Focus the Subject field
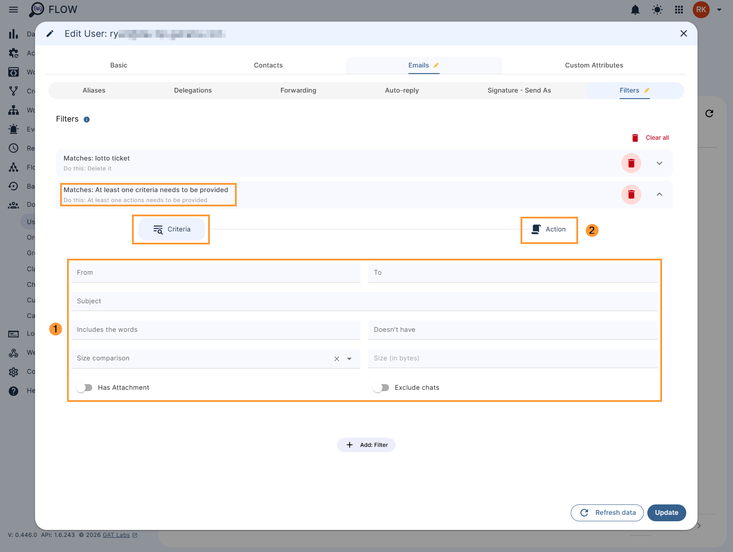 [364, 301]
